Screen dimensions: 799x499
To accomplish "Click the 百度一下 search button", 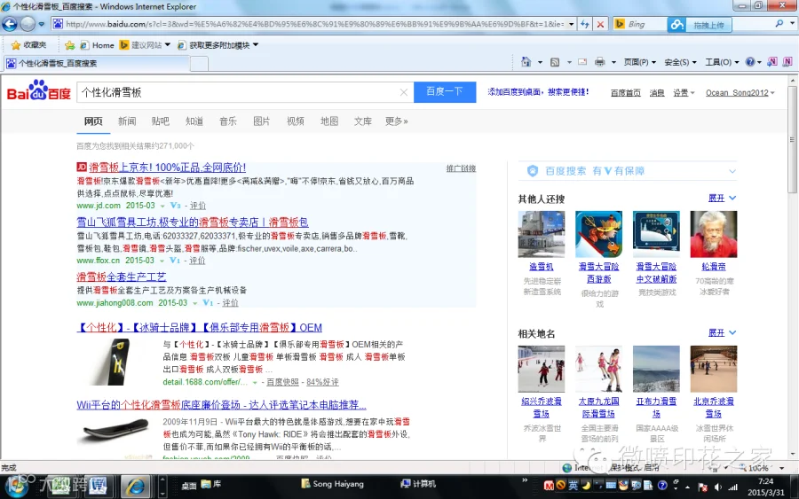I will (445, 92).
